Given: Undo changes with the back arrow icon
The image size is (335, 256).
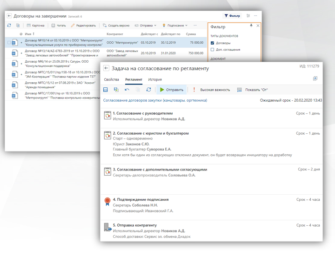Looking at the screenshot, I should pos(127,90).
